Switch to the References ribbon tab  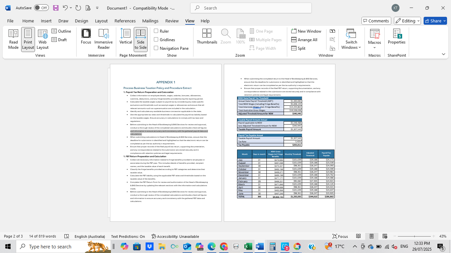tap(125, 21)
